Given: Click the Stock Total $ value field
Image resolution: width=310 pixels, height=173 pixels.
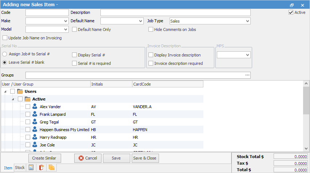Looking at the screenshot, I should tap(291, 157).
